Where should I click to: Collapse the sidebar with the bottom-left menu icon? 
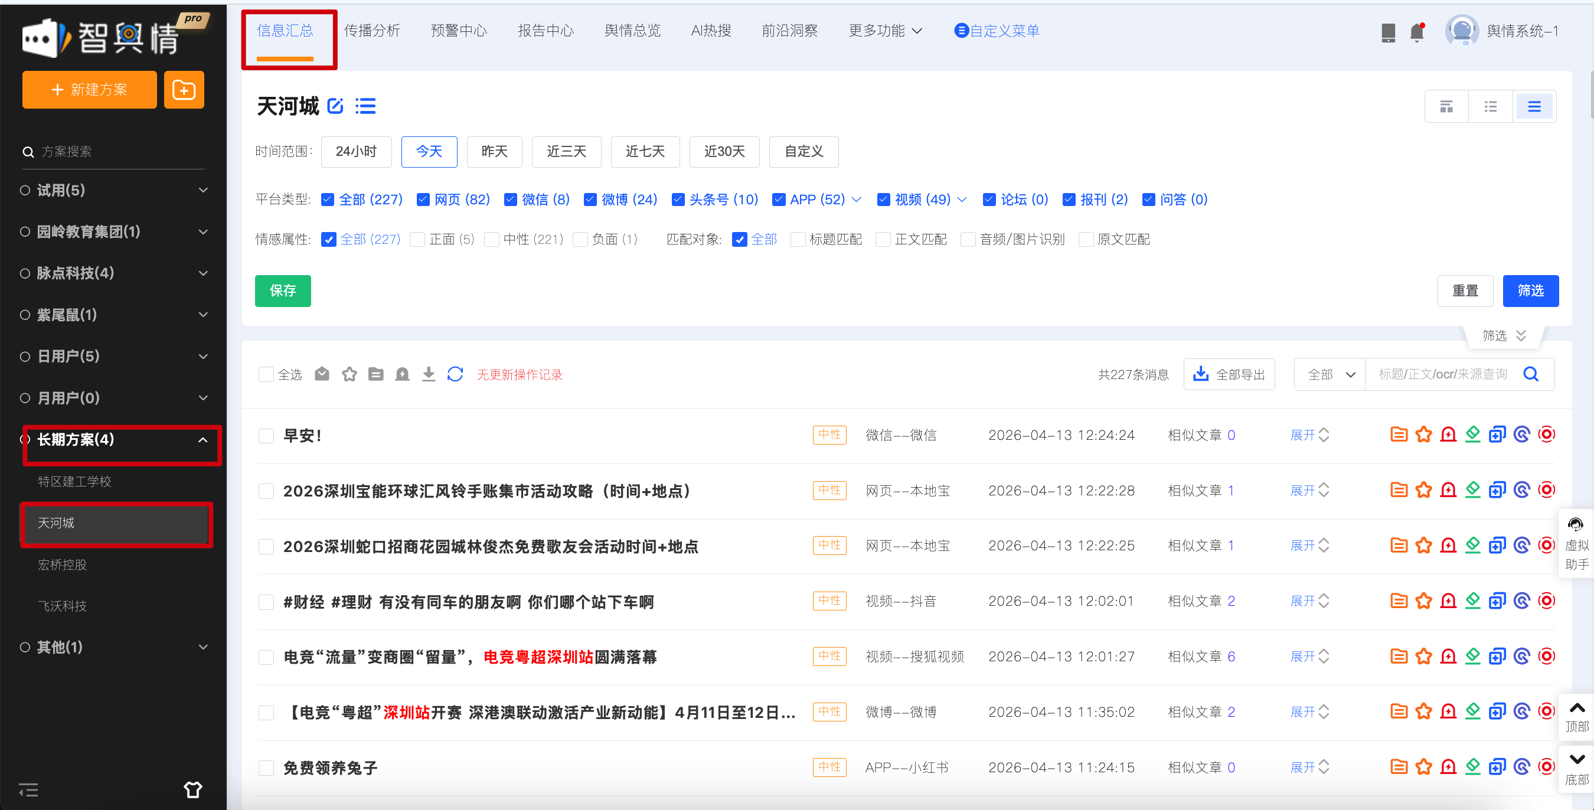pos(28,789)
